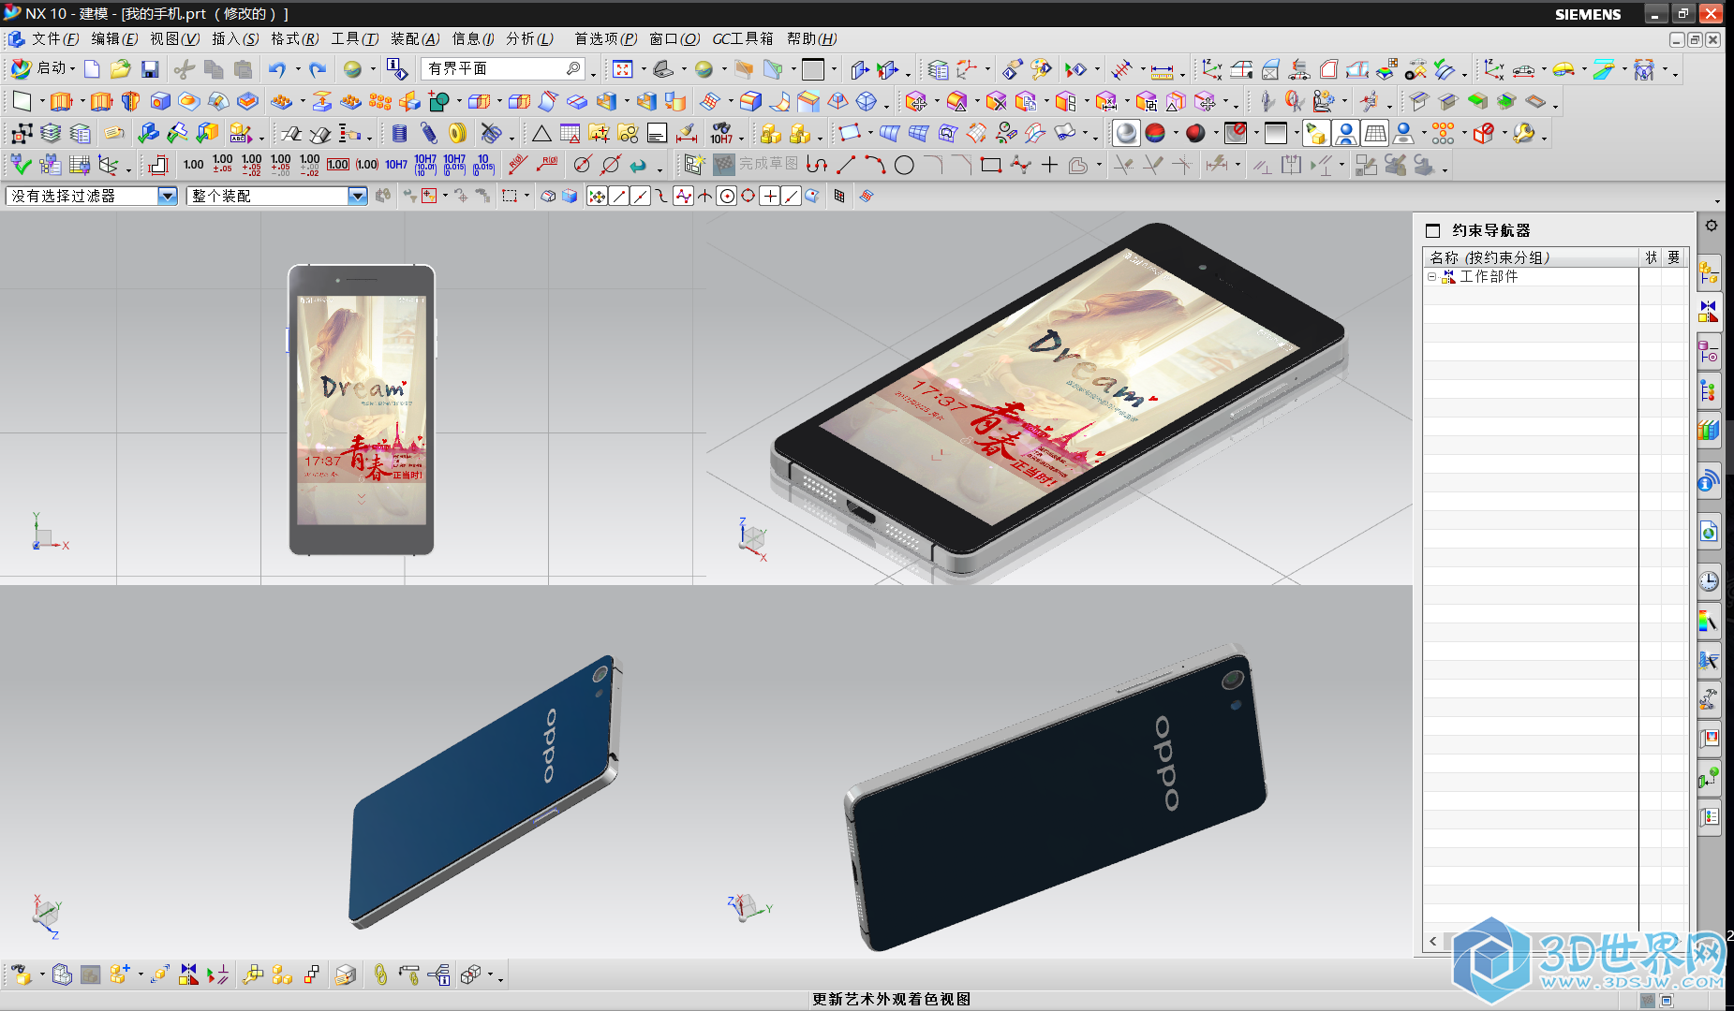Click the Measure distance ruler icon

[x=1162, y=70]
